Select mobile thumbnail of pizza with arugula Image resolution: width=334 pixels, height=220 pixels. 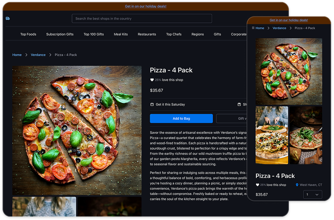click(306, 135)
